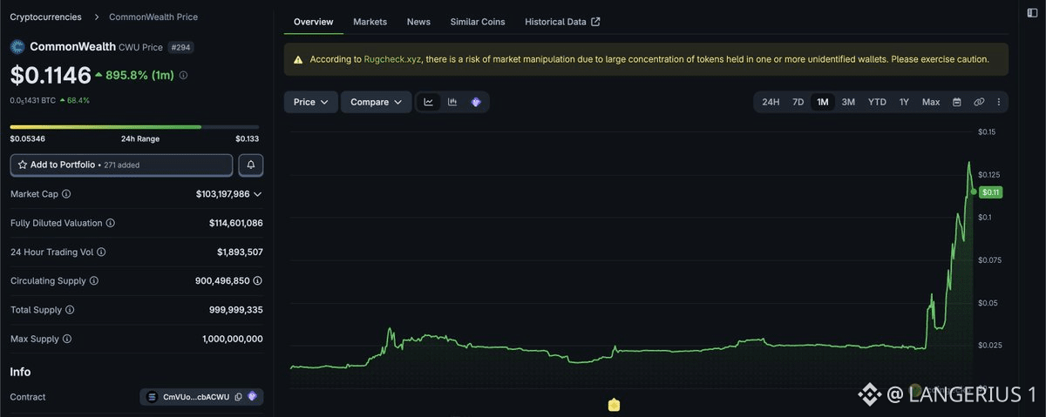Expand the Market Cap value chevron
Viewport: 1046px width, 417px height.
pos(257,194)
